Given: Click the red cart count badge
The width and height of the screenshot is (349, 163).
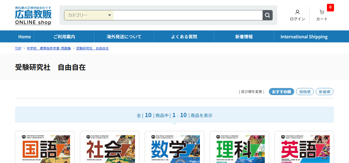Looking at the screenshot, I should (330, 7).
